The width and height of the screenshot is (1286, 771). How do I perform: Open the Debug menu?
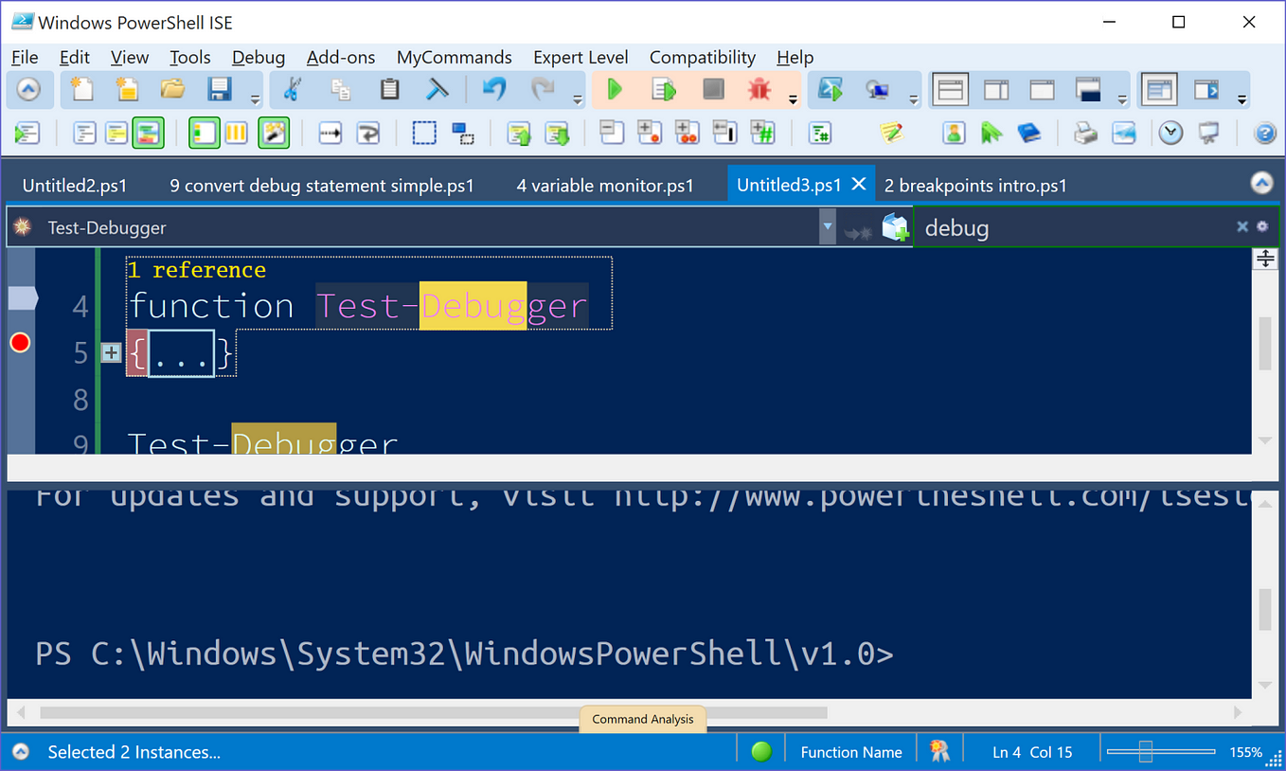click(x=258, y=57)
